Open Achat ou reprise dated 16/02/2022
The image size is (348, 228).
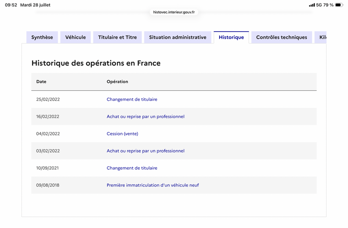coord(145,116)
